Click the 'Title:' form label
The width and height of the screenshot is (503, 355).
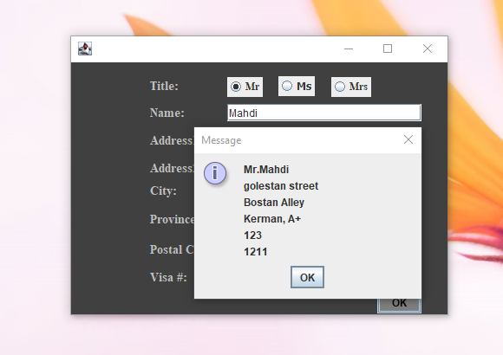pyautogui.click(x=164, y=86)
